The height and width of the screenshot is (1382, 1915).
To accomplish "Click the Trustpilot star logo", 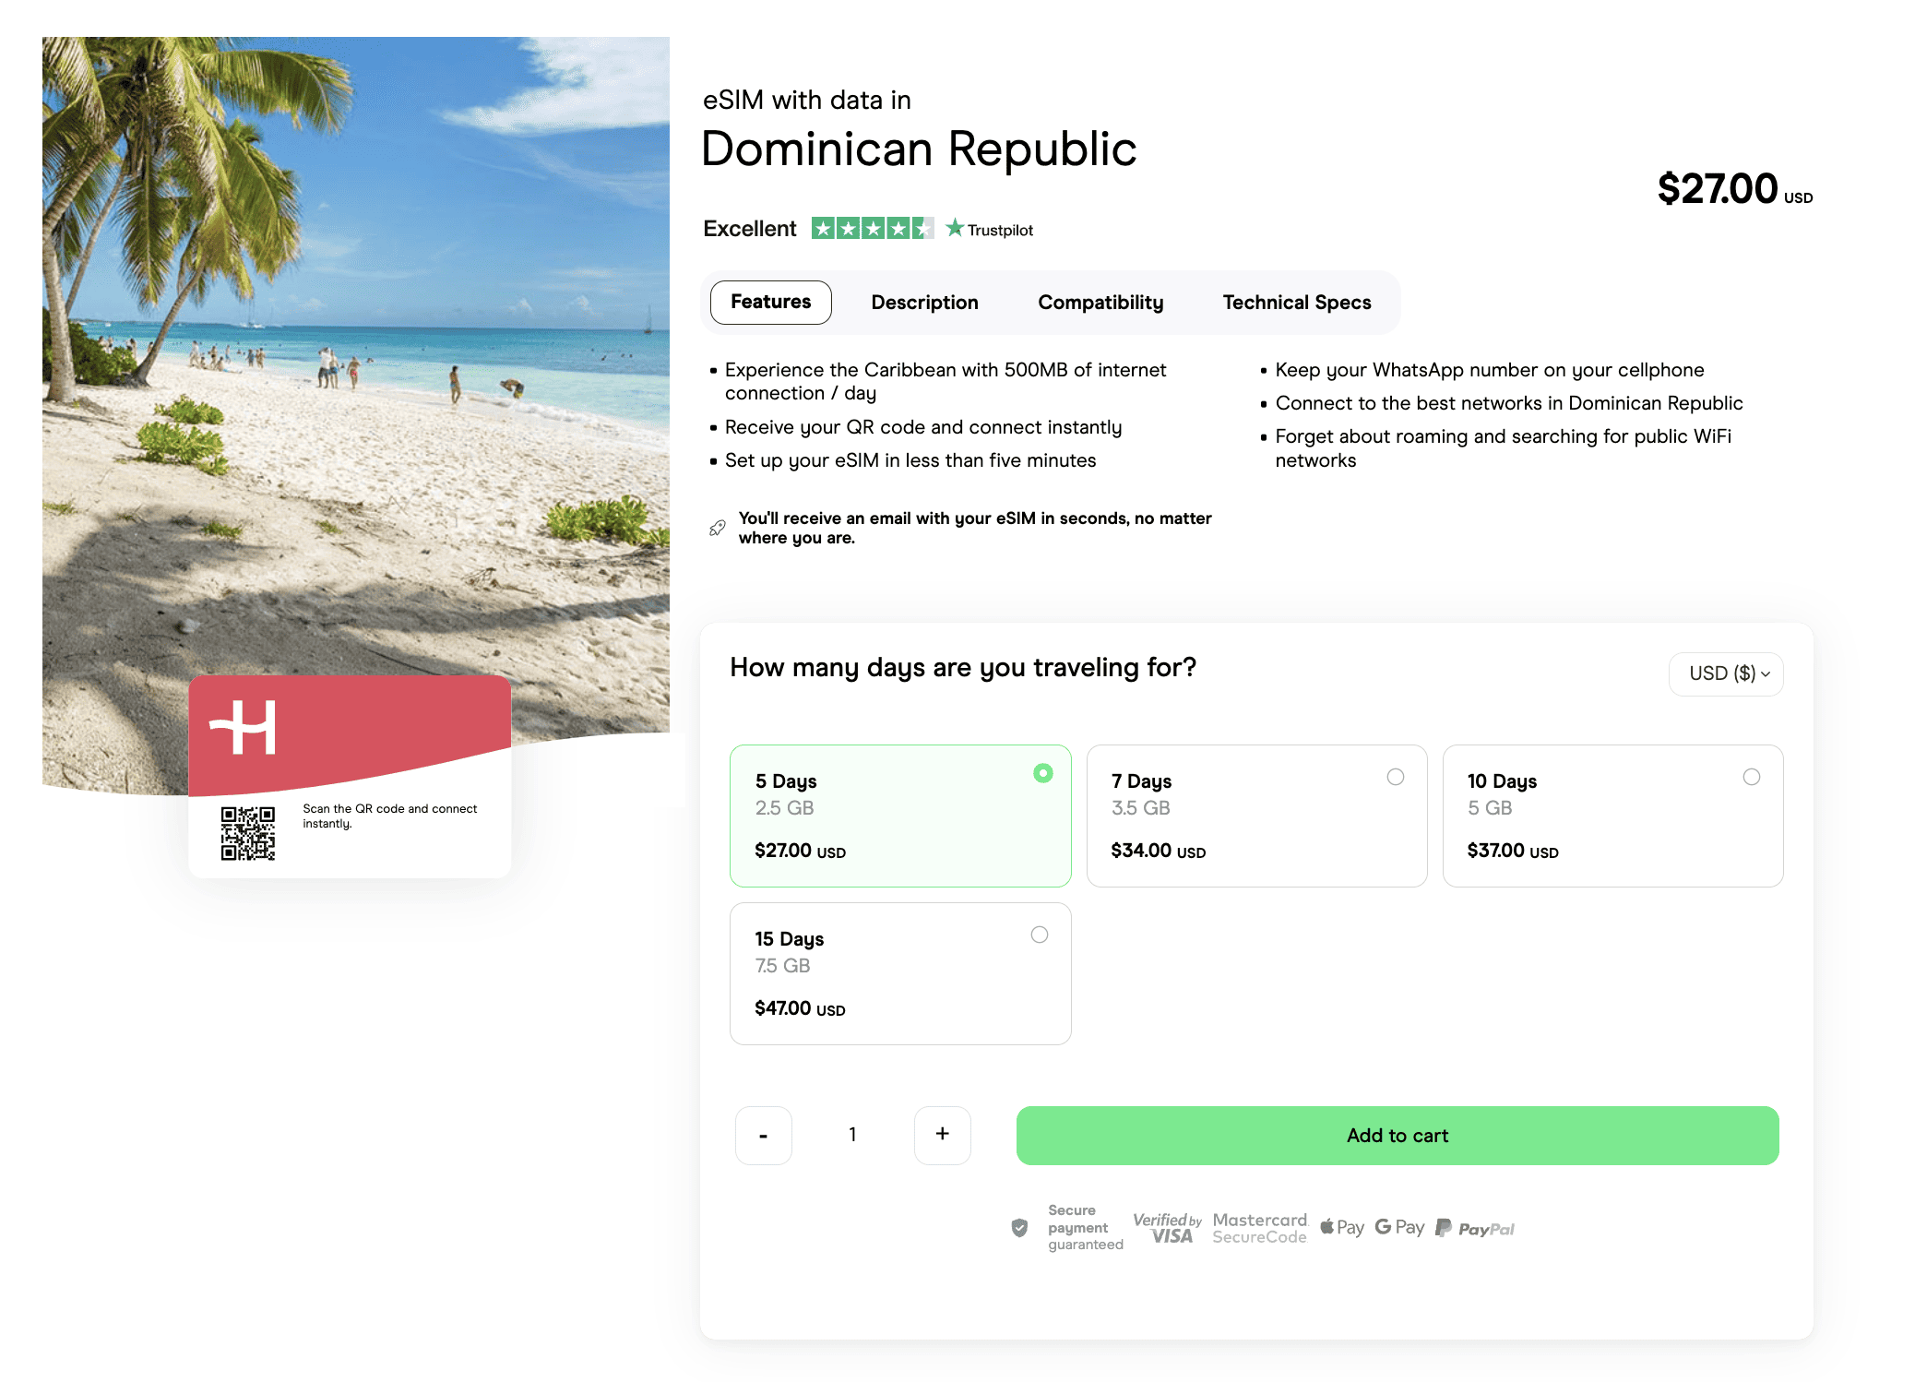I will (955, 228).
